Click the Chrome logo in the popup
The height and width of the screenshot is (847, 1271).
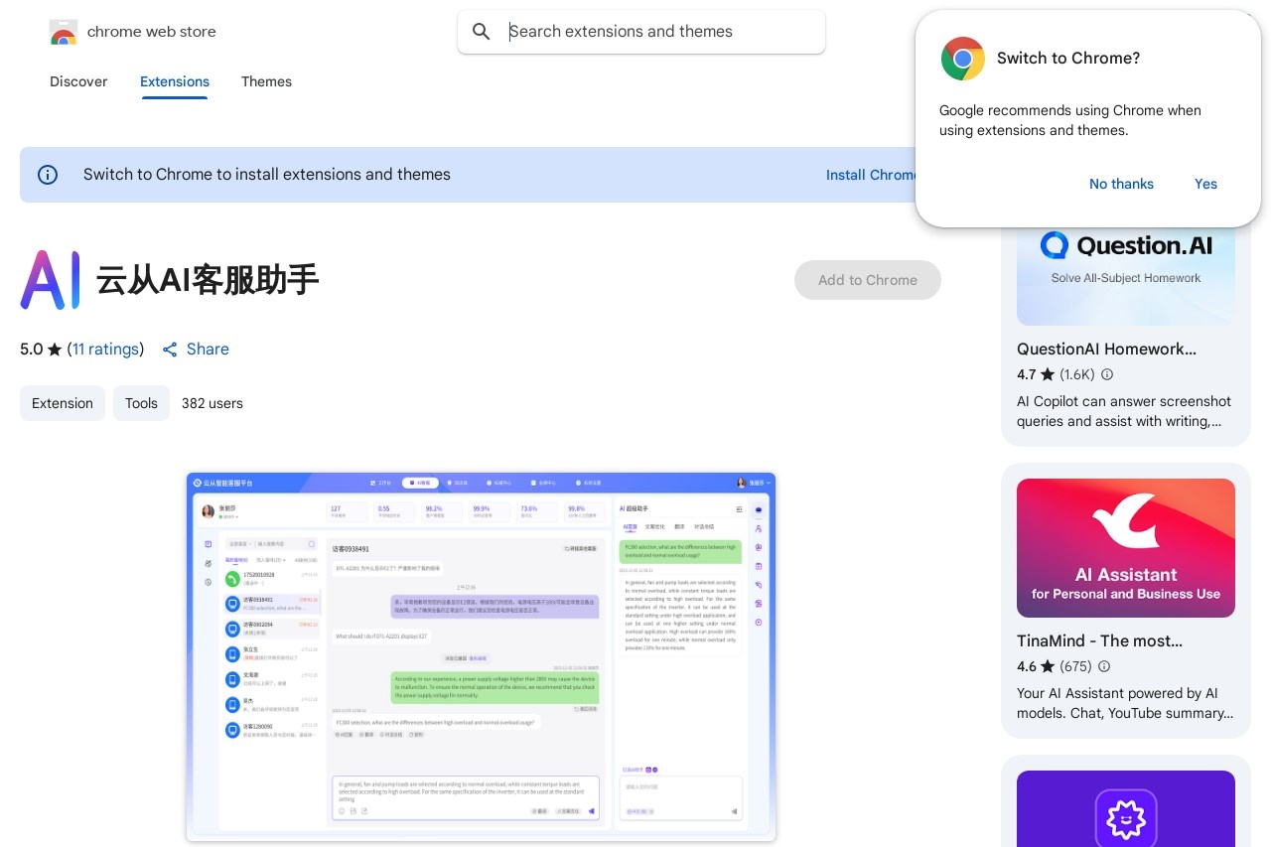963,59
